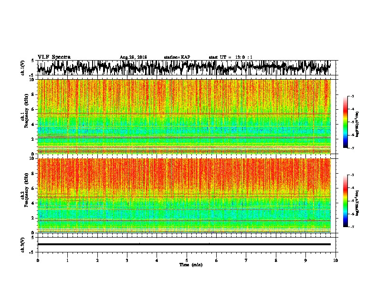The image size is (378, 292).
Task: Click the ch.1 frequency tick label "6"
Action: (33, 110)
